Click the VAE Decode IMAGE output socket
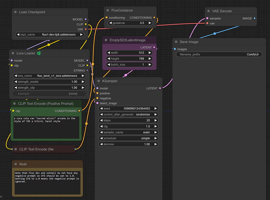Viewport: 270px width, 200px height. (255, 18)
